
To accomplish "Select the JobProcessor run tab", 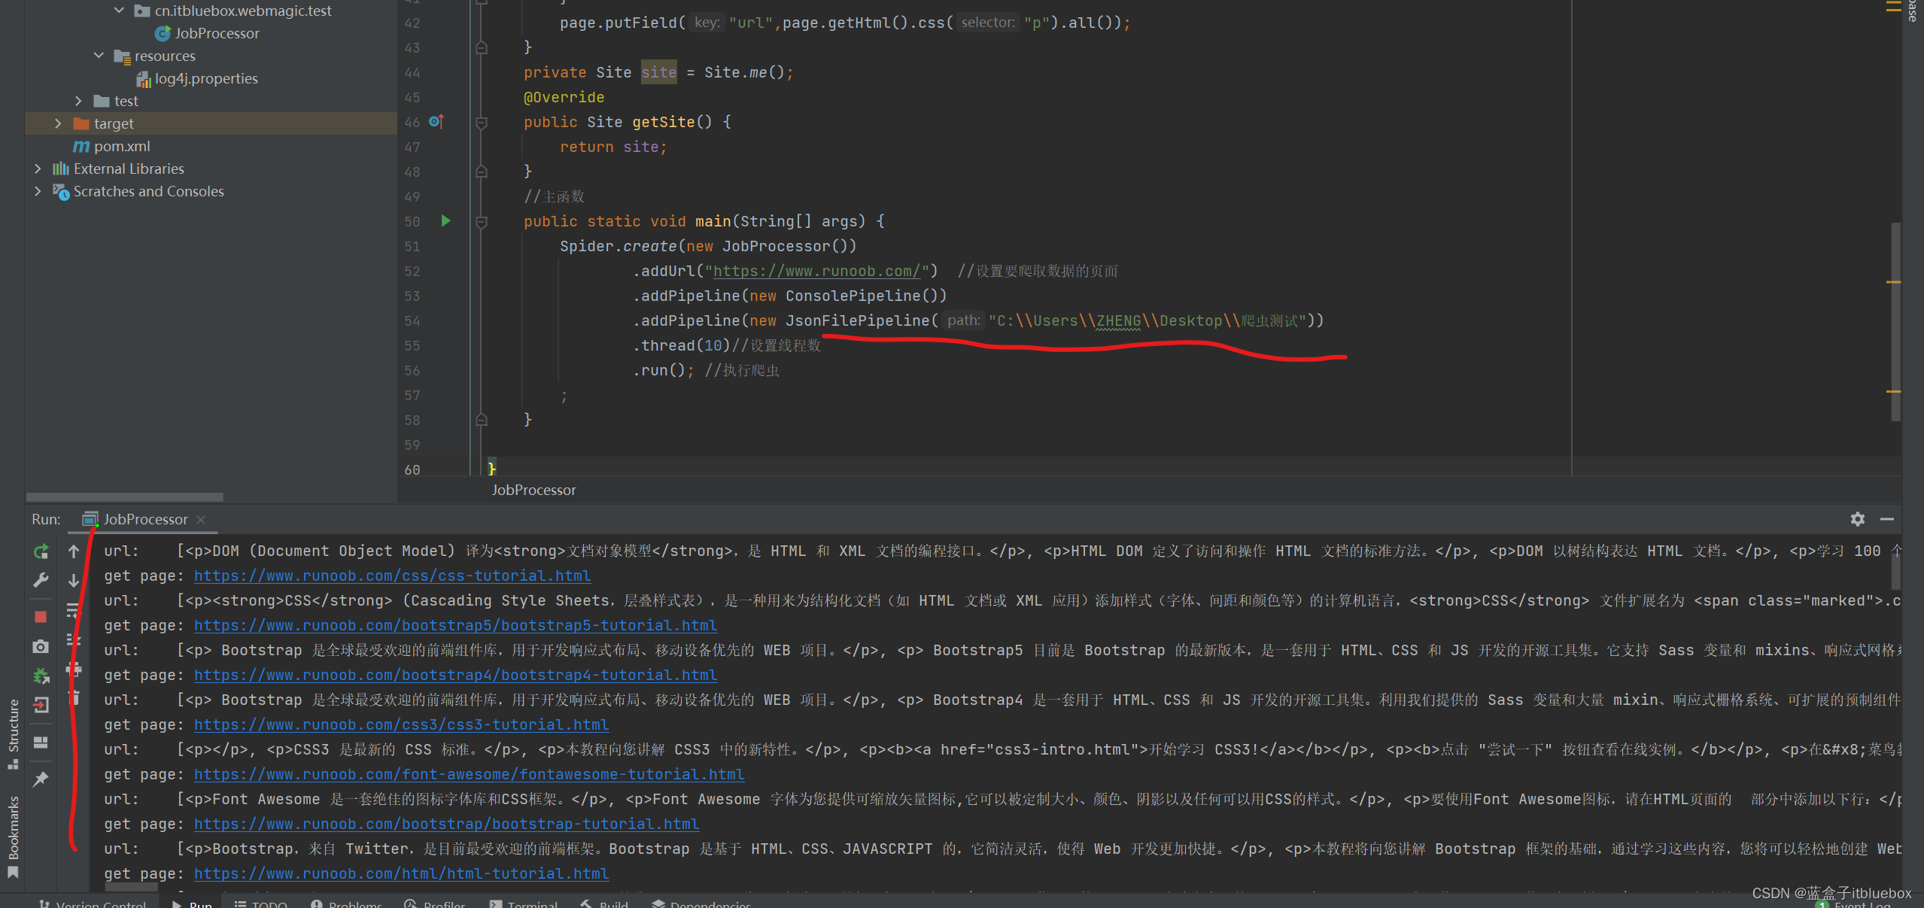I will click(145, 519).
